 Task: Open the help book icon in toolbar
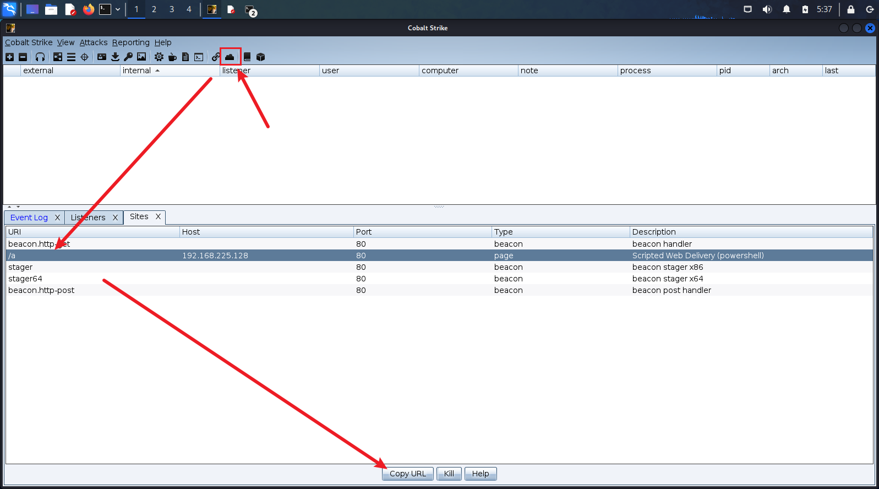click(x=247, y=57)
